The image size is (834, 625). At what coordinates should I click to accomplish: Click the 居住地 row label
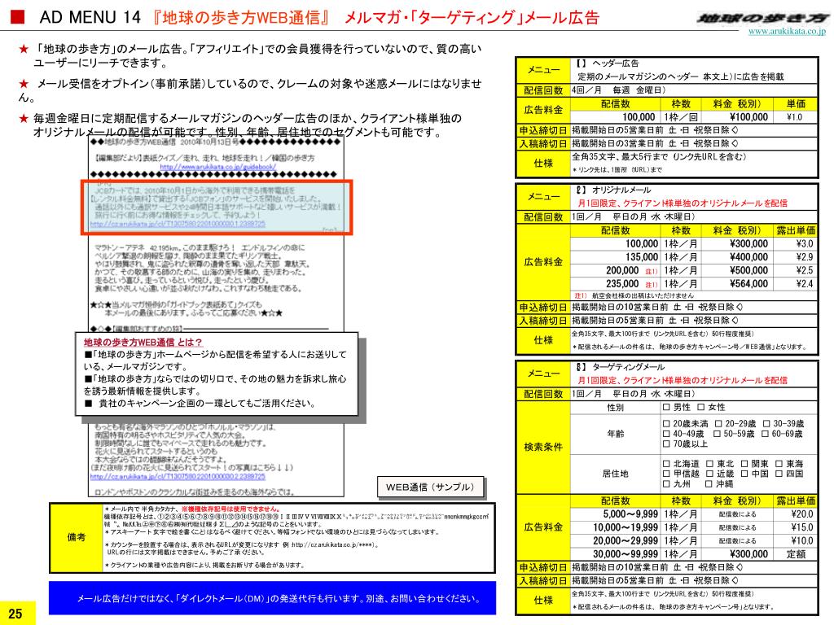616,474
